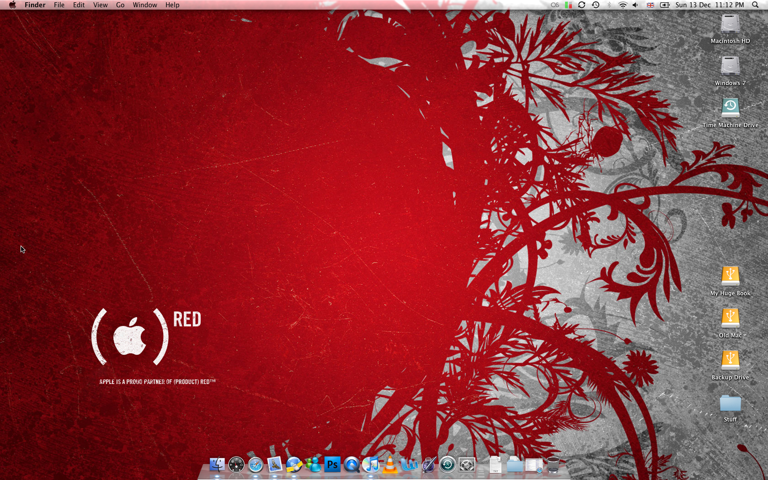Open Microsoft Word from the Dock
Image resolution: width=768 pixels, height=480 pixels.
pos(409,465)
